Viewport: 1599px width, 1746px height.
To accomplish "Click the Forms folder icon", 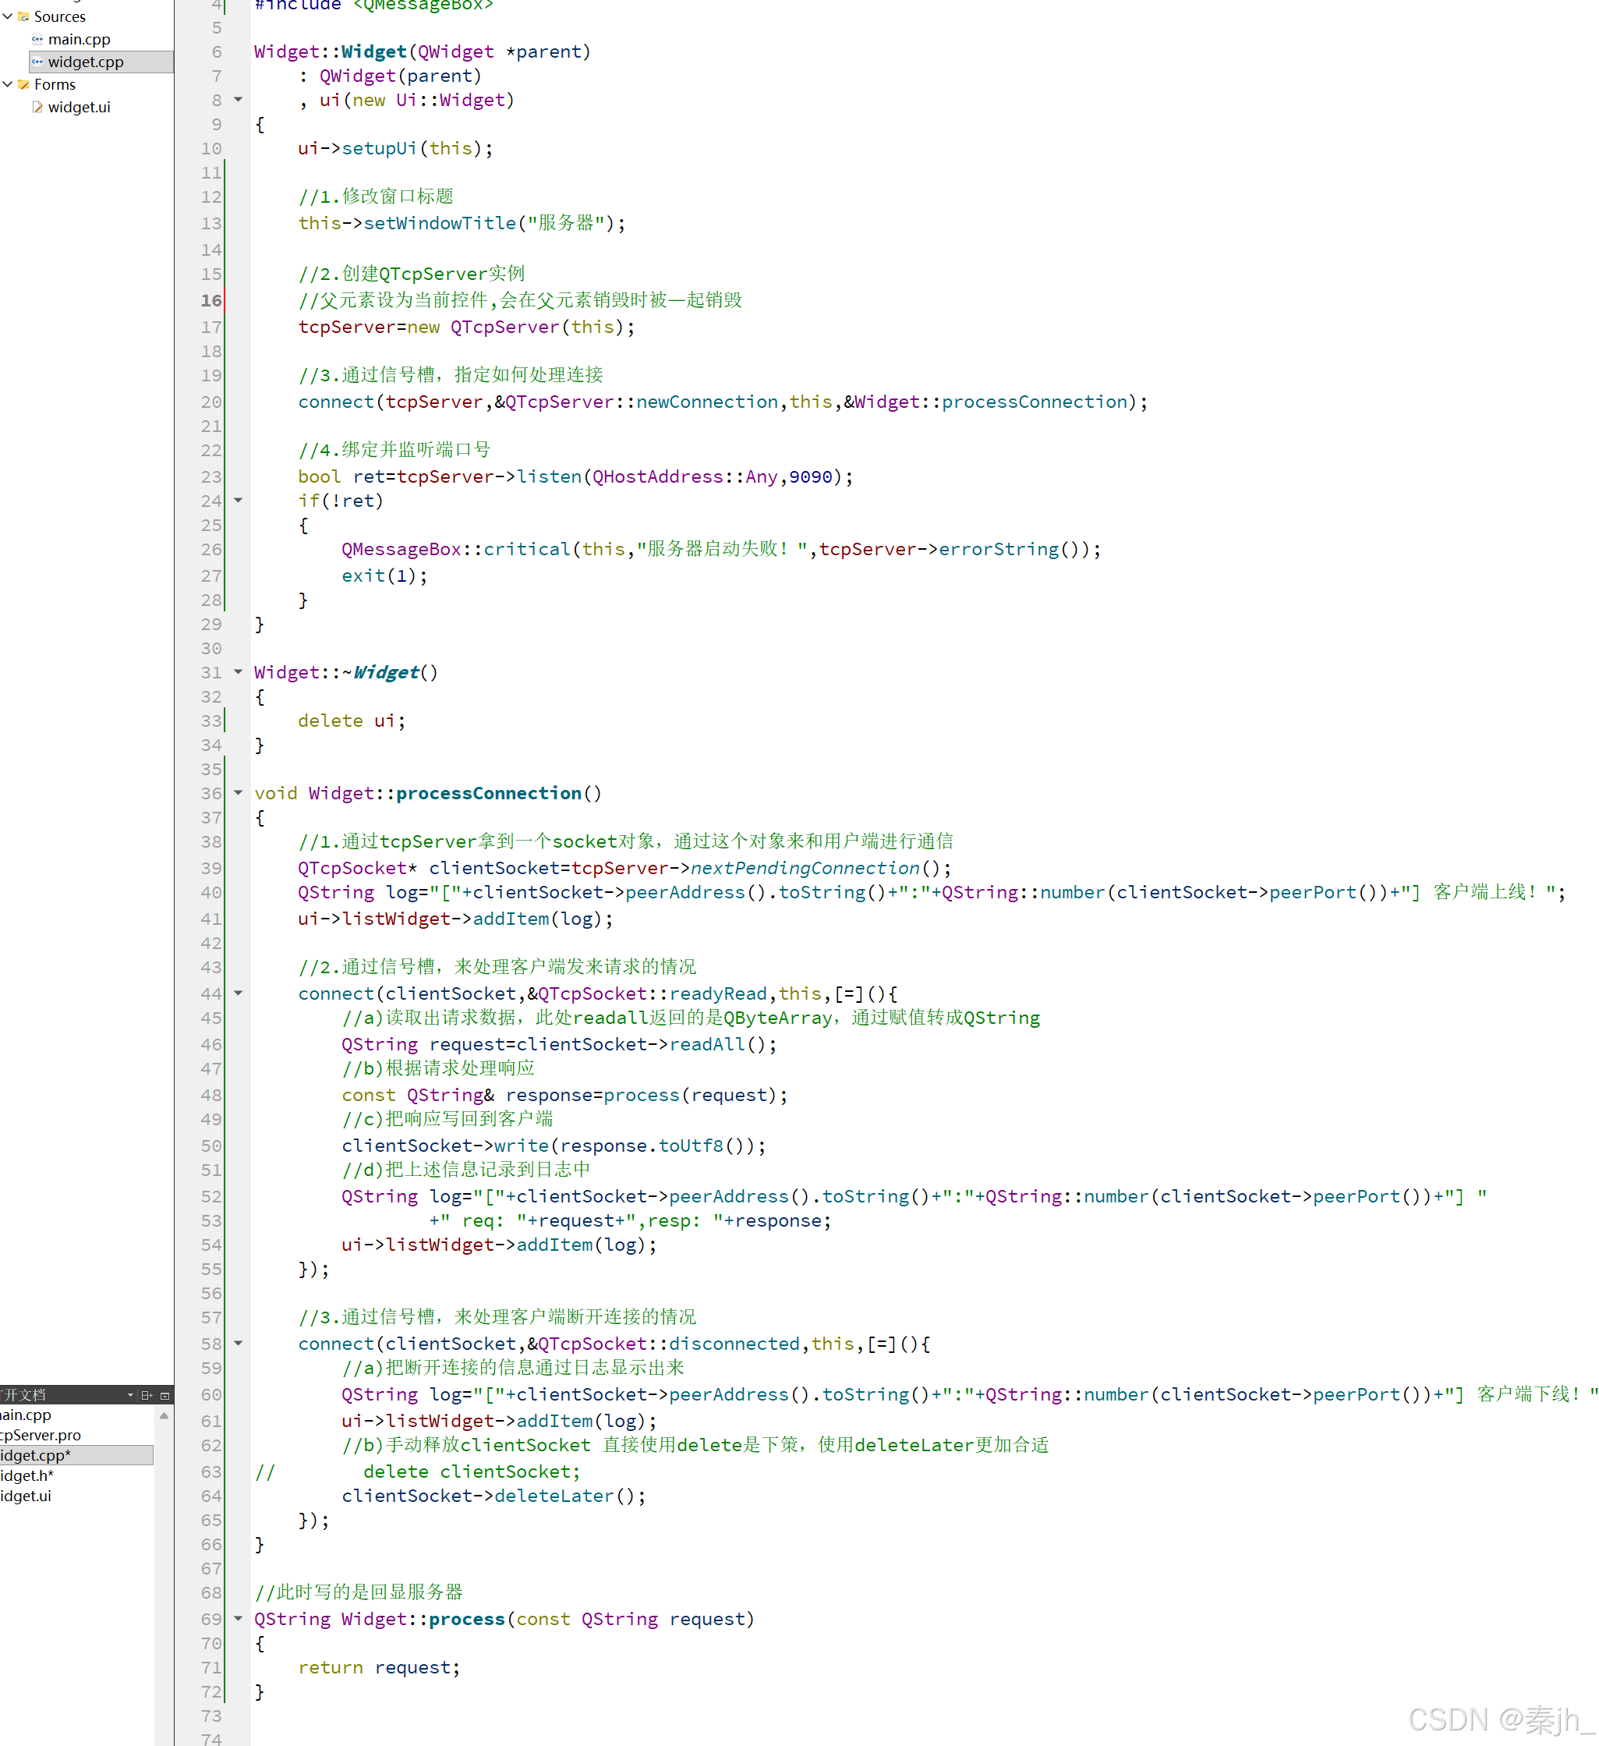I will coord(23,84).
